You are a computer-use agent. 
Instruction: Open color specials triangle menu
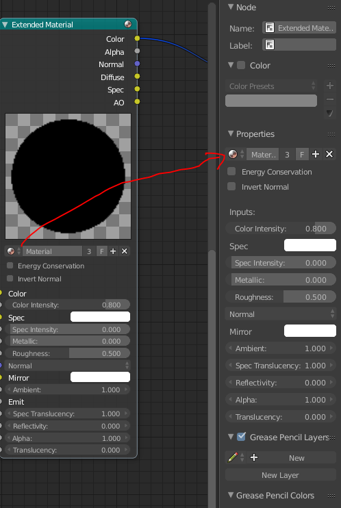point(329,113)
